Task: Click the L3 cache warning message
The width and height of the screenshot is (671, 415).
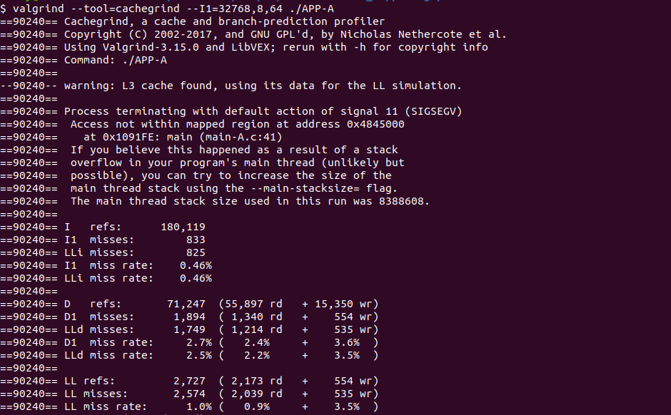Action: 263,86
